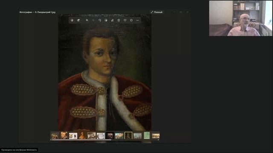Screen dimensions: 273x153
Task: Open the first toolbar icon left of edit
Action: point(72,20)
